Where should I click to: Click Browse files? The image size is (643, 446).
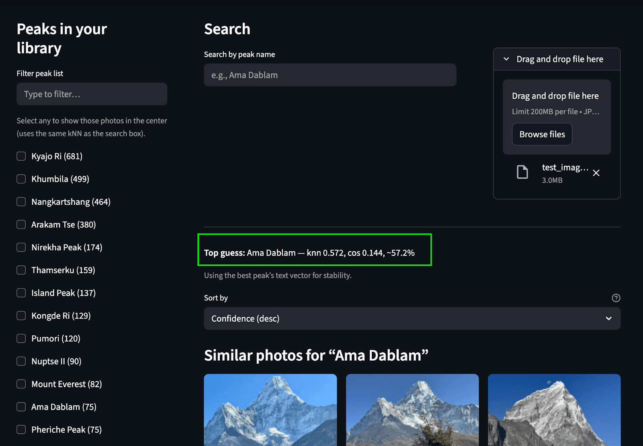542,134
